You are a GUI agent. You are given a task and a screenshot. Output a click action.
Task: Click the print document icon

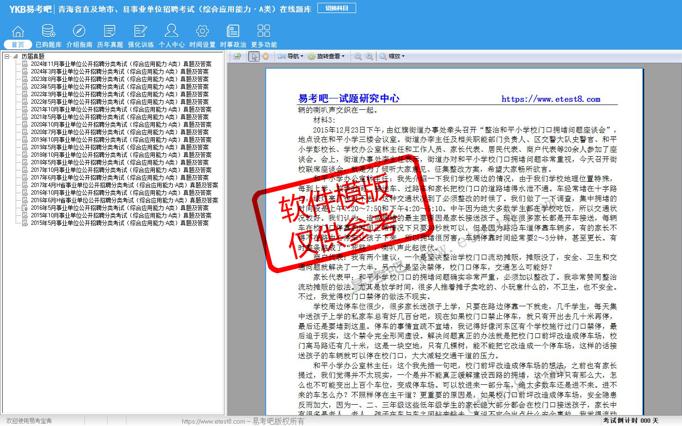(237, 56)
